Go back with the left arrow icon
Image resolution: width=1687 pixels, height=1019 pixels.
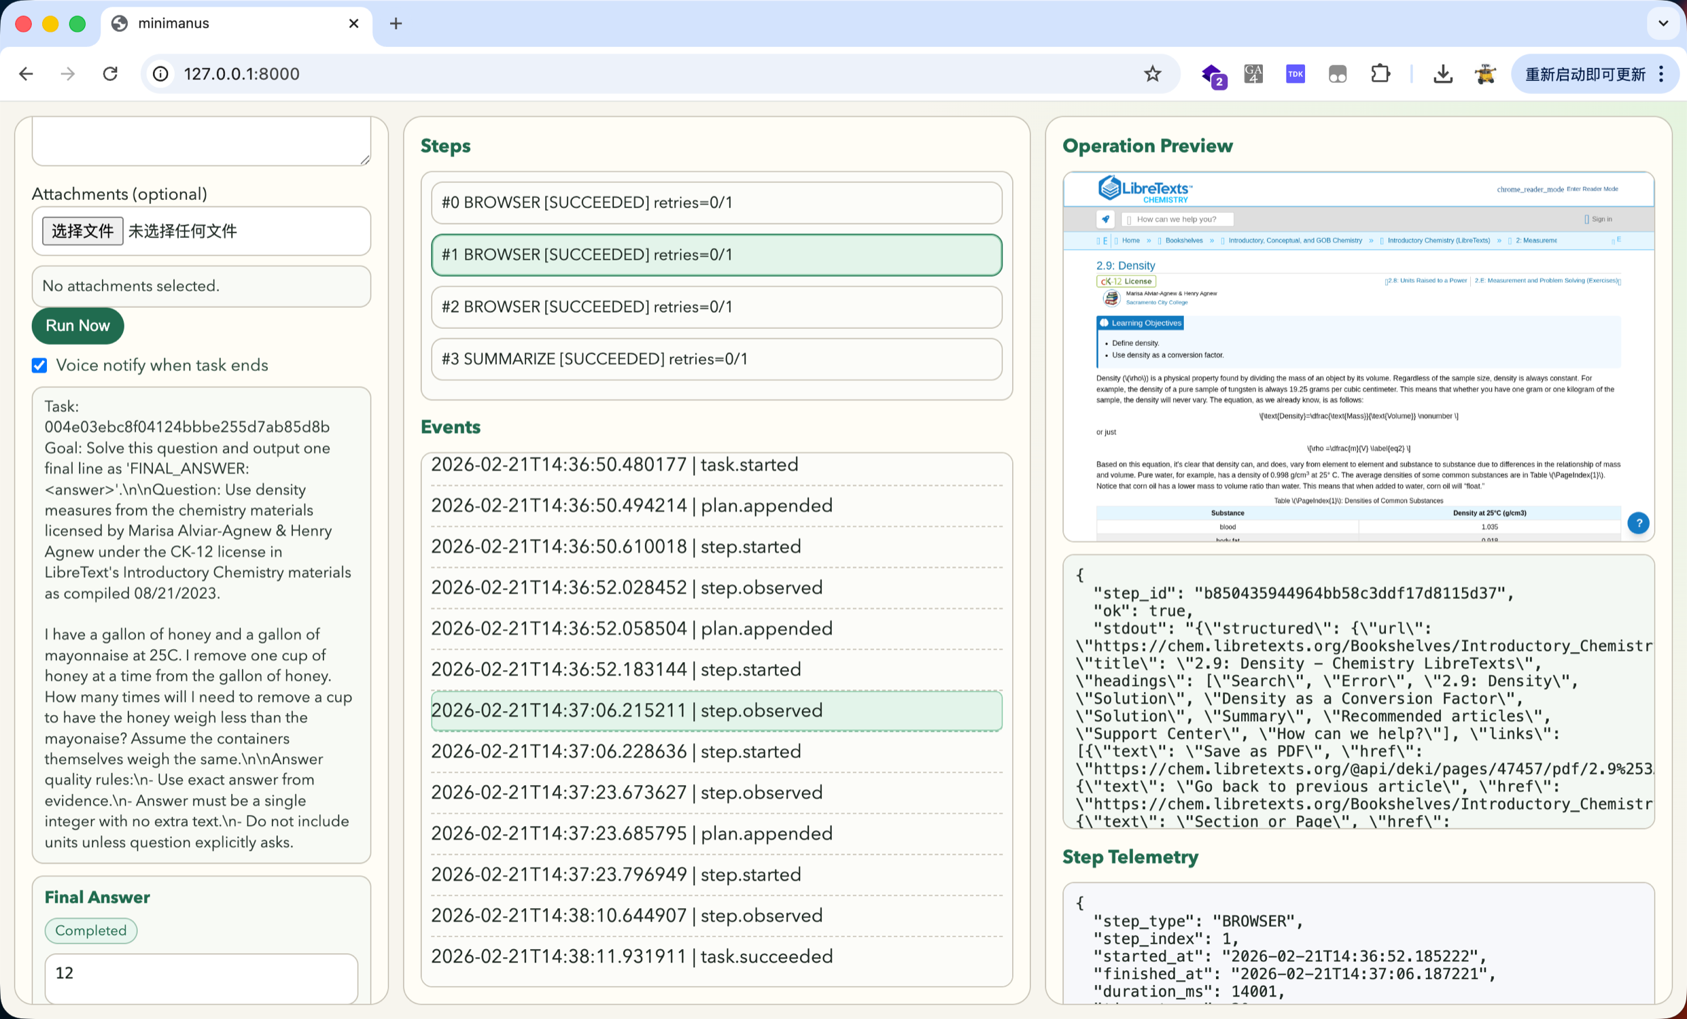click(26, 74)
